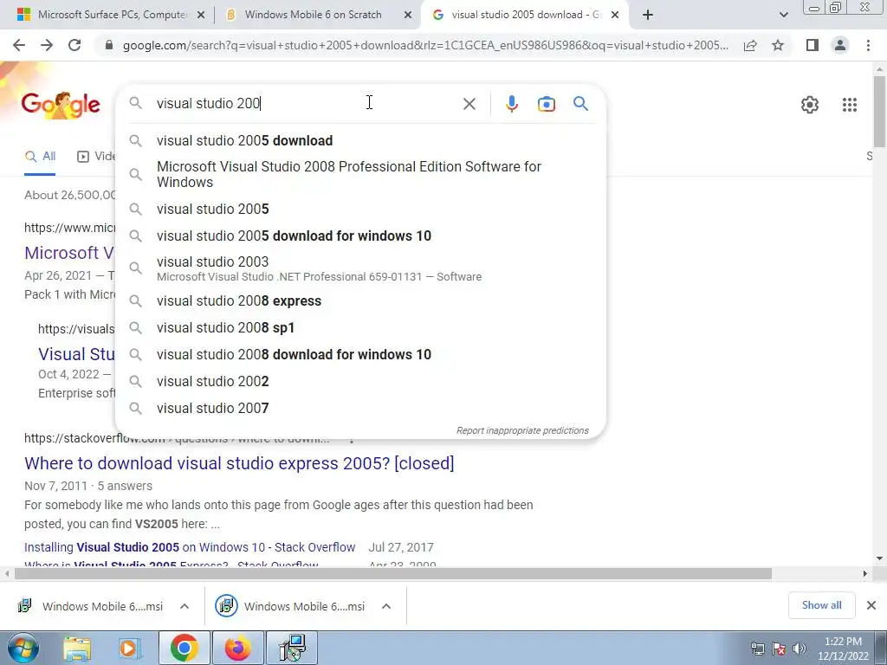Viewport: 887px width, 665px height.
Task: Open Google quick settings gear
Action: (810, 105)
